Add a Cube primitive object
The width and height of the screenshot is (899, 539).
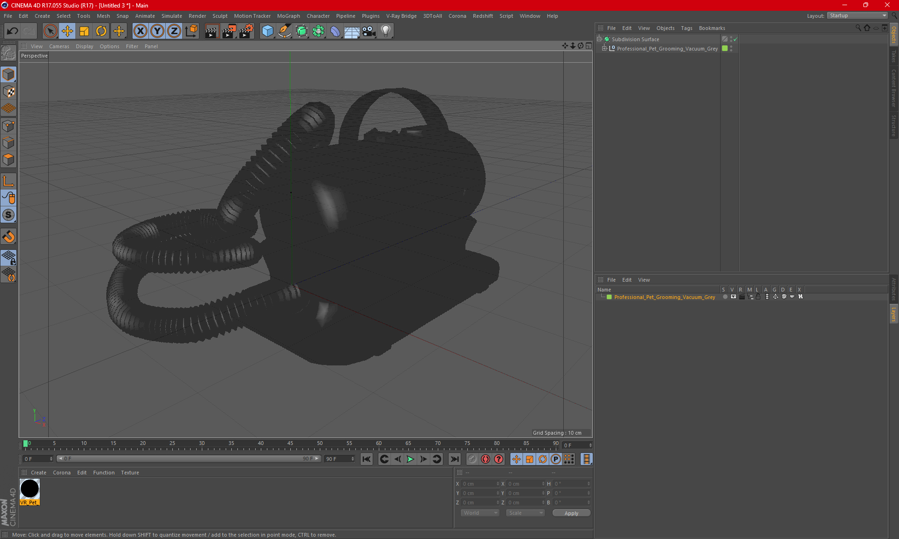pos(267,31)
